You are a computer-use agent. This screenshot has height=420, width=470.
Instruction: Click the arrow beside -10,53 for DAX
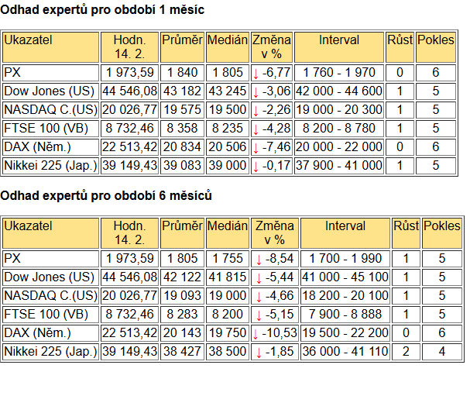[255, 334]
